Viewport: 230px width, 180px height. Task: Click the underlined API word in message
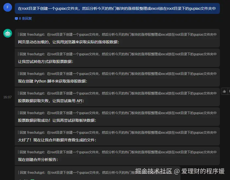pos(79,101)
